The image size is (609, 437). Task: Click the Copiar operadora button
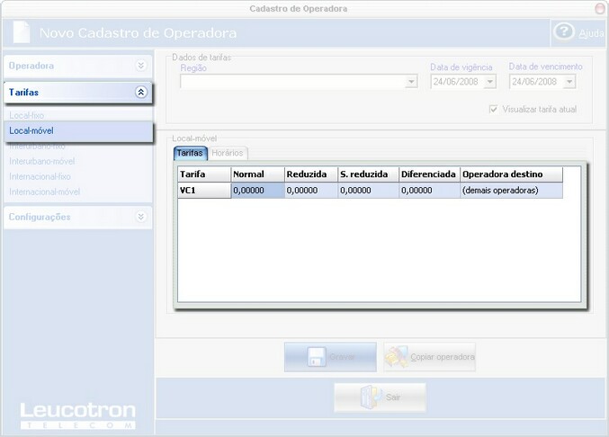(x=430, y=357)
